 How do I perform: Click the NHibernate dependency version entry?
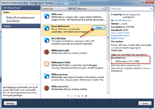(127, 61)
